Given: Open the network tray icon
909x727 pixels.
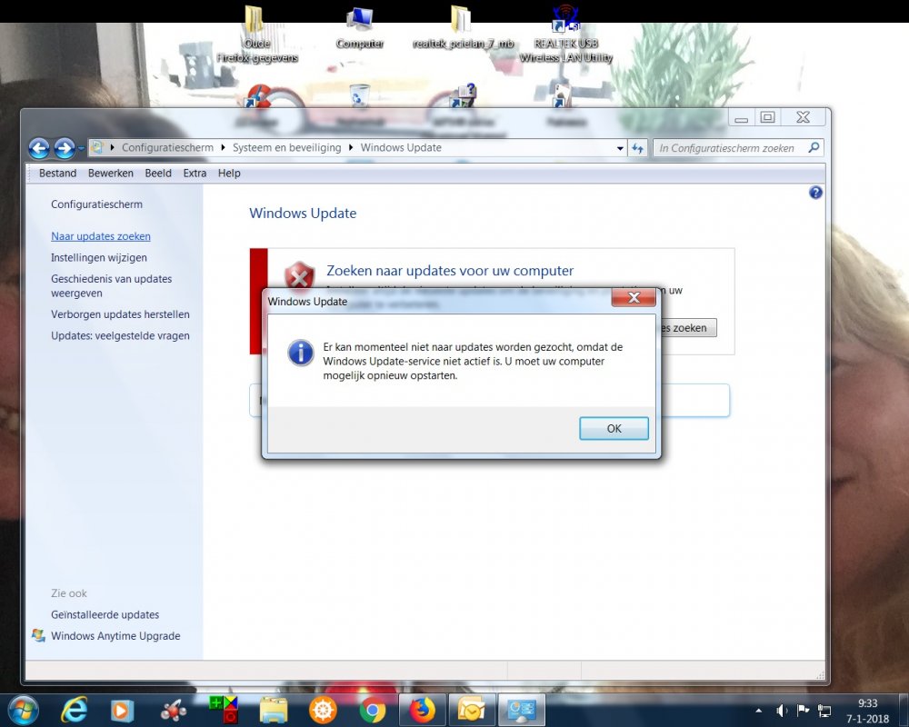Looking at the screenshot, I should [x=824, y=711].
